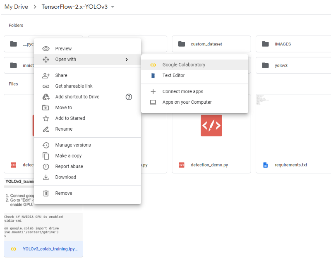Click the Get shareable link chain icon

(46, 86)
